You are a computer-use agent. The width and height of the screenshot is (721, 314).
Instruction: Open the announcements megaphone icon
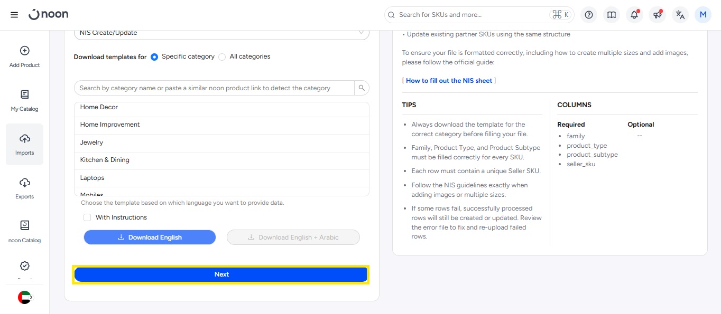658,15
